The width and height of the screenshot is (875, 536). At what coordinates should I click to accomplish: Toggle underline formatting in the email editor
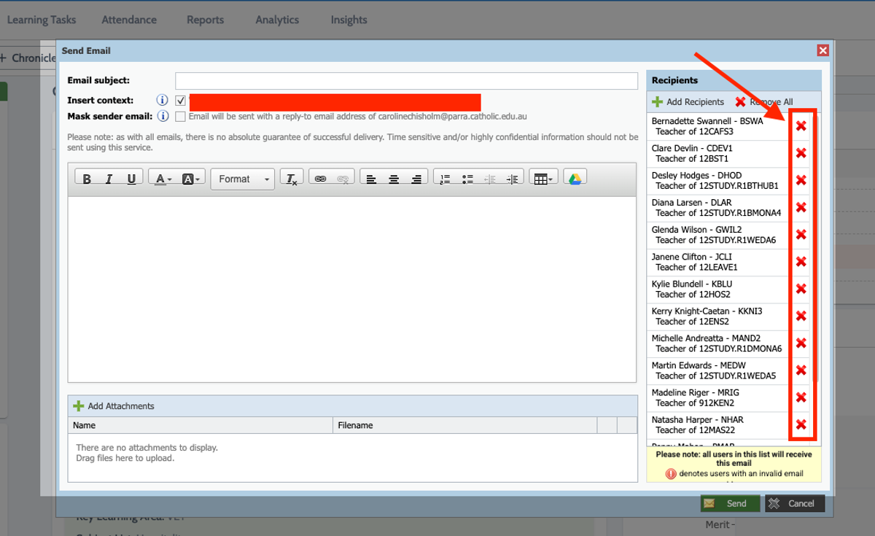click(131, 179)
